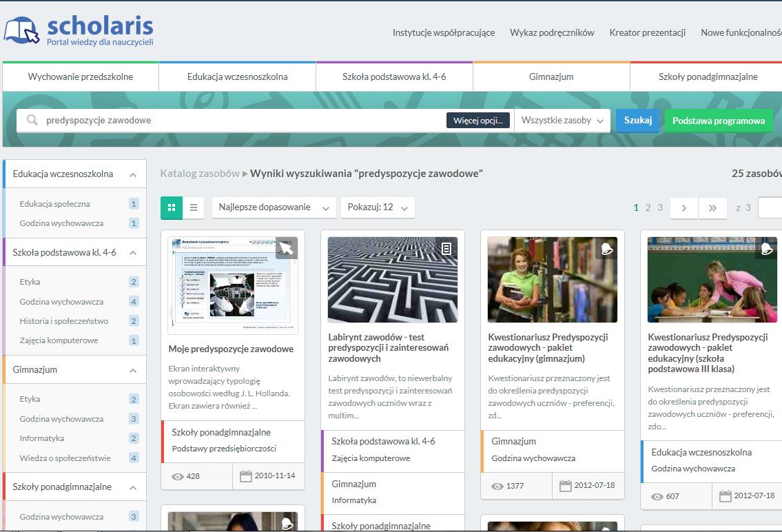Click views eye icon showing 428
Screen dimensions: 782x532
click(x=178, y=477)
